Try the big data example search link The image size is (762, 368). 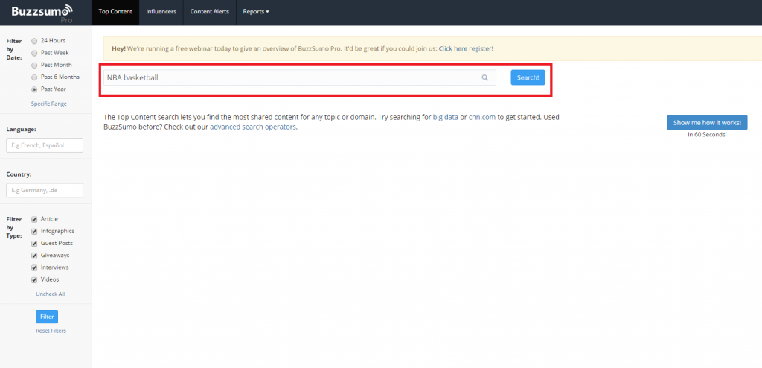tap(446, 117)
